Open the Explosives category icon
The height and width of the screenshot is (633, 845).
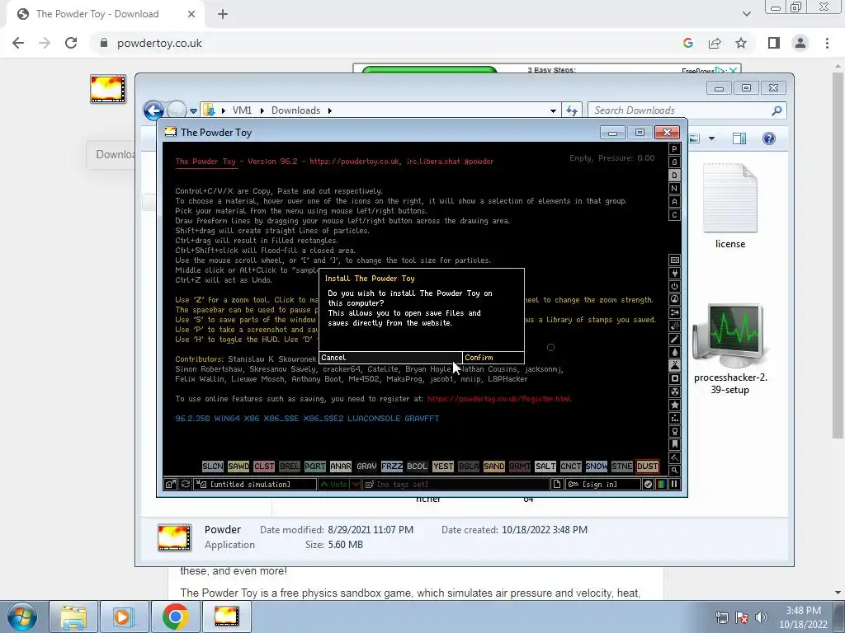tap(674, 326)
